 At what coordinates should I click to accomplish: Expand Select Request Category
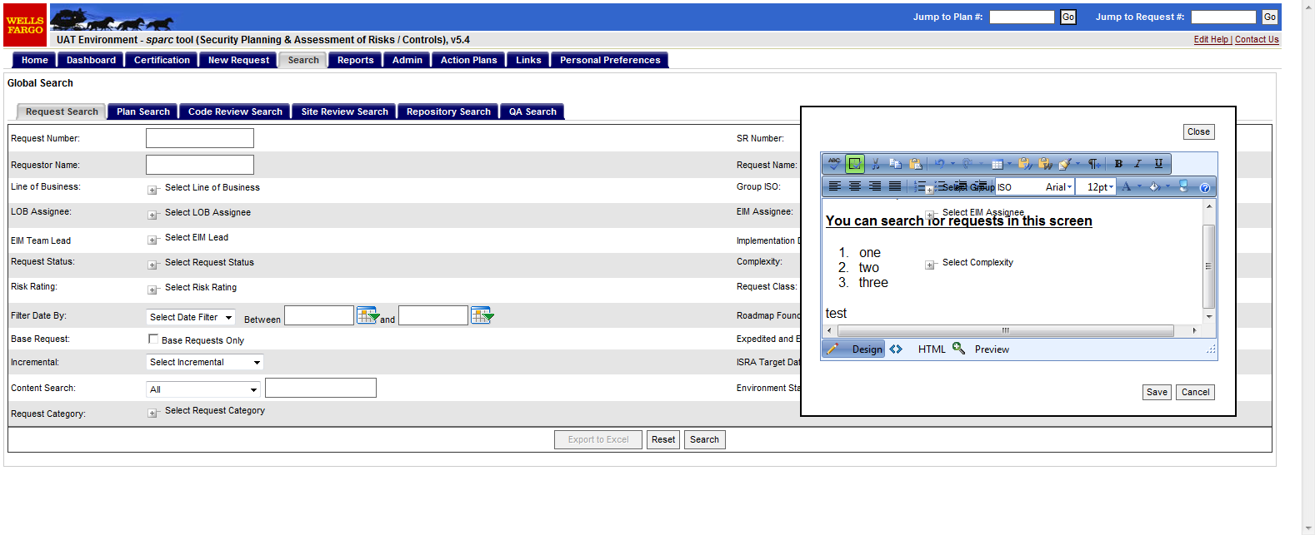(152, 414)
